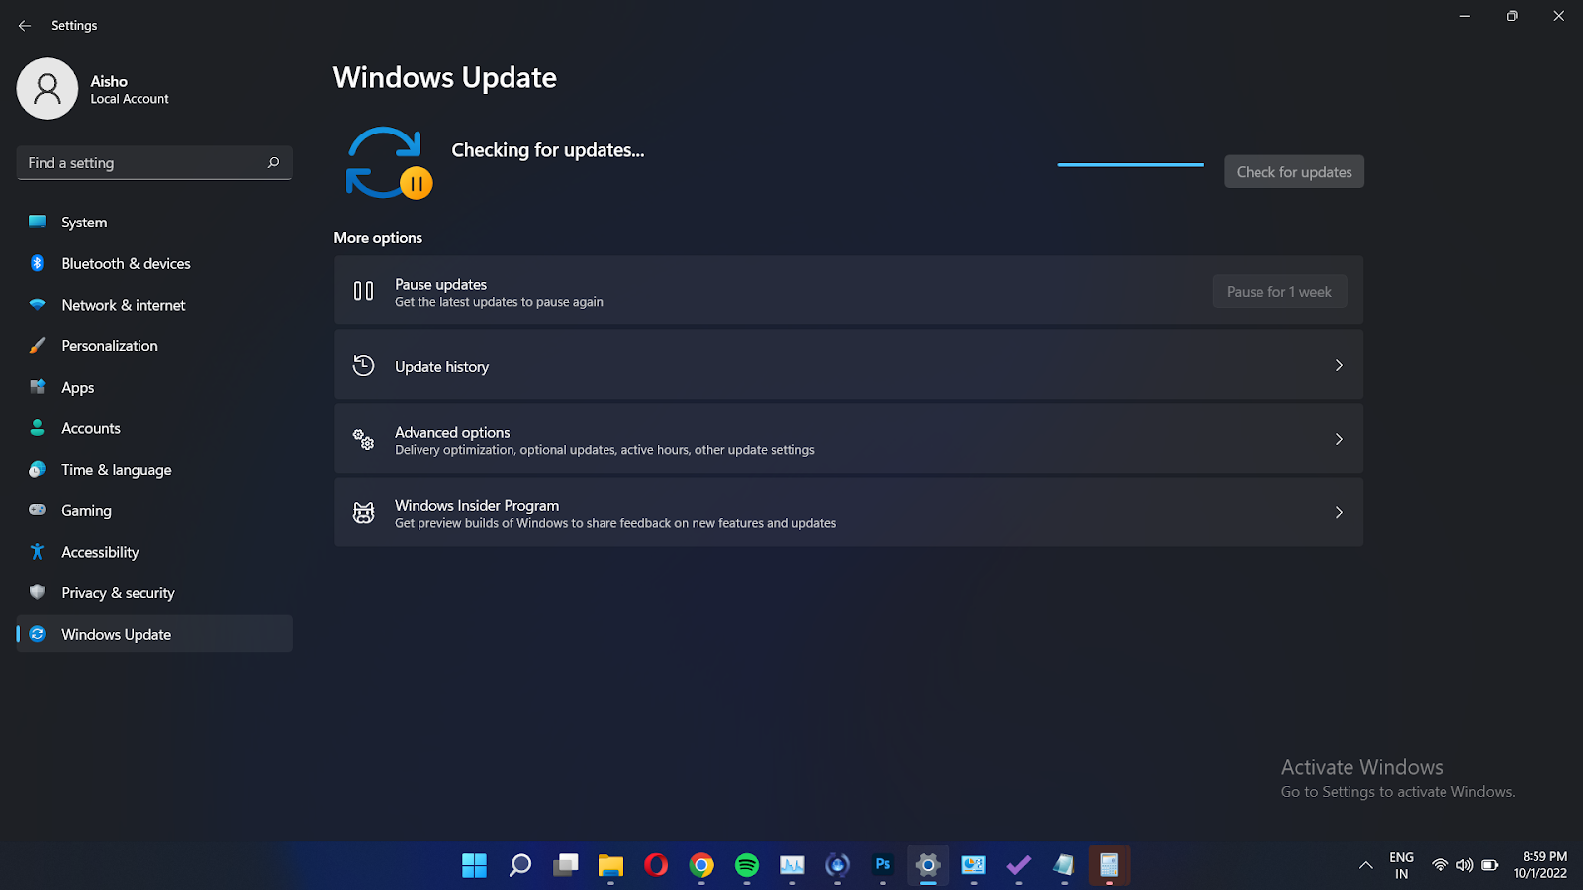Click the Check for updates button
Viewport: 1583px width, 890px height.
tap(1294, 172)
